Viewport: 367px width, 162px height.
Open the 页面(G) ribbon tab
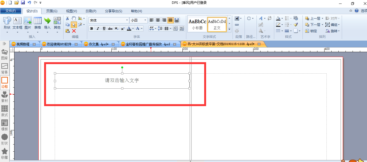coord(52,11)
